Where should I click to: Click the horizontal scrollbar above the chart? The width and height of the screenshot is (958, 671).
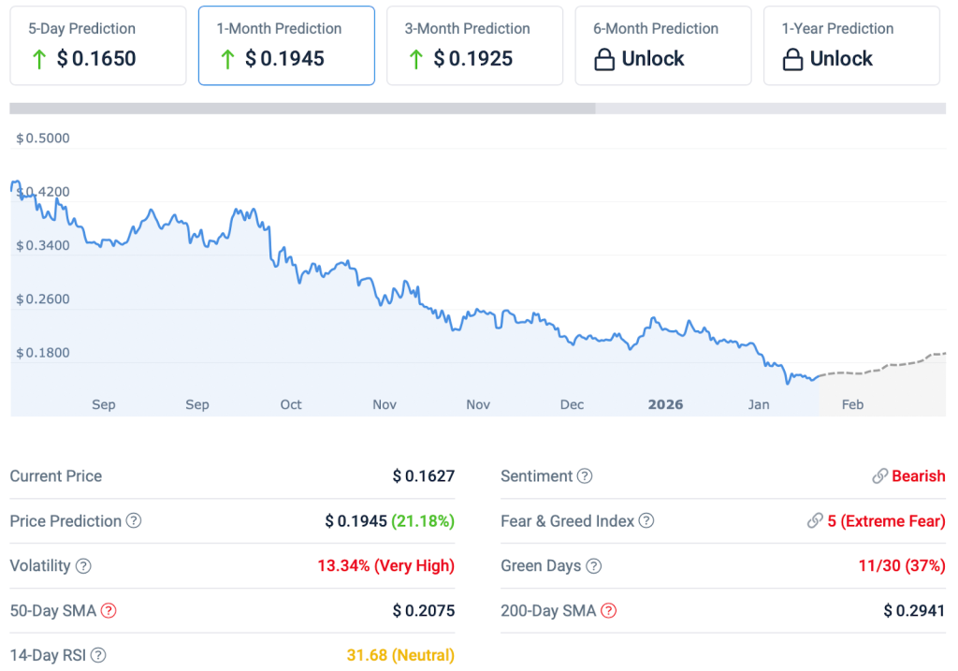coord(302,109)
